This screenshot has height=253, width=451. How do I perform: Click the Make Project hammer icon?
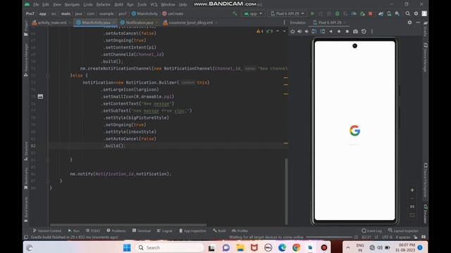pos(235,13)
